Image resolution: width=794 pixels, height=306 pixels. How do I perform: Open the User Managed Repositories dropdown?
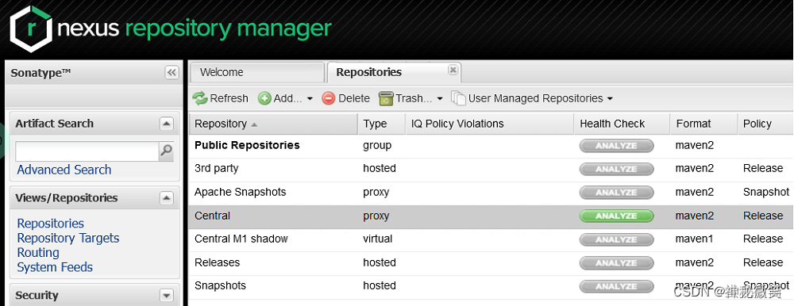click(610, 98)
